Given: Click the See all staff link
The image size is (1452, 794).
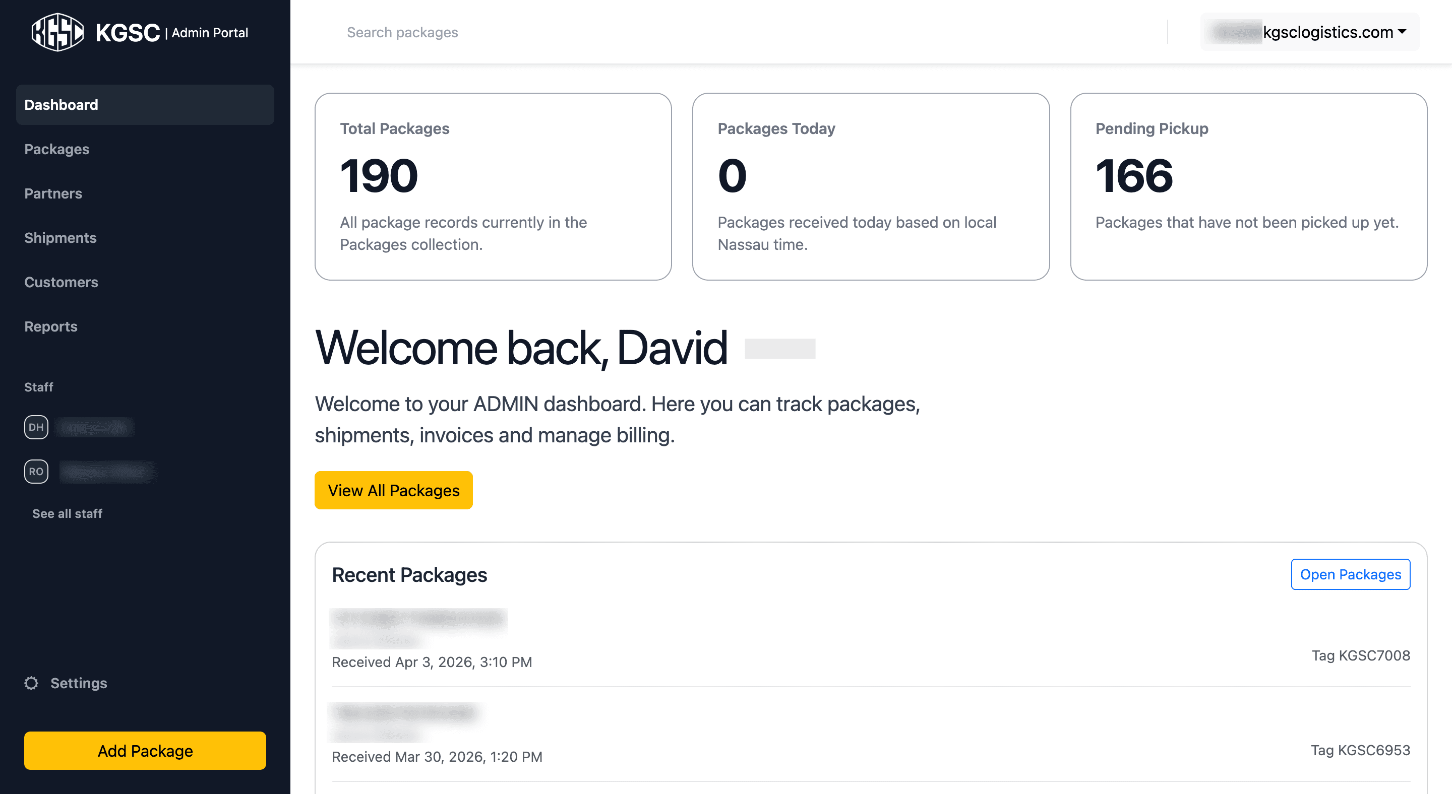Looking at the screenshot, I should pos(67,513).
